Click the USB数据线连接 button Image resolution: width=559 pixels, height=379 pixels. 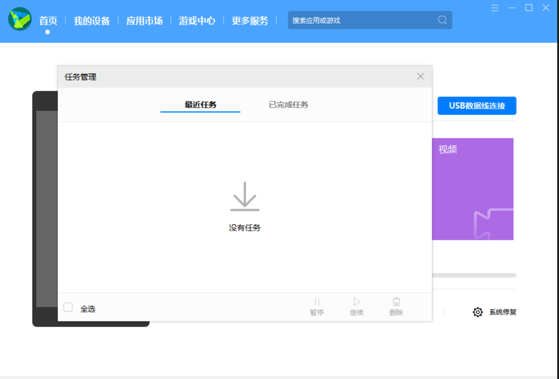[x=477, y=106]
